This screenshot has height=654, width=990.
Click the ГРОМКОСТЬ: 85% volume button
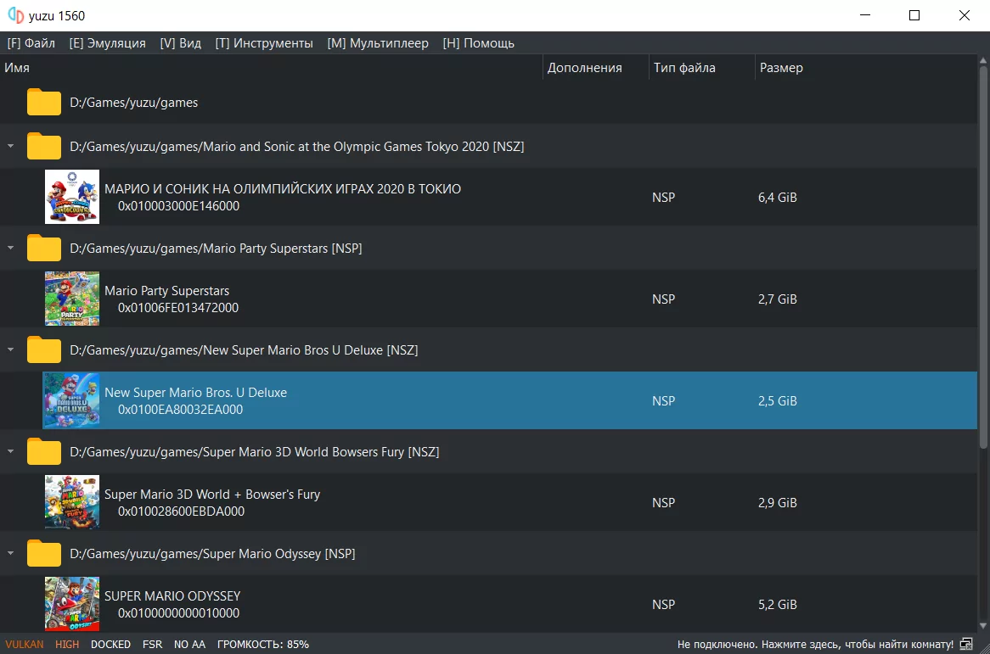coord(263,644)
